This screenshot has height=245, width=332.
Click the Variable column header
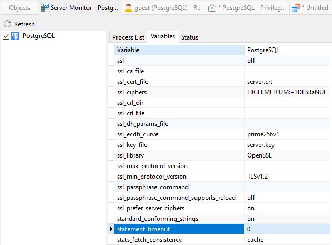tap(179, 50)
